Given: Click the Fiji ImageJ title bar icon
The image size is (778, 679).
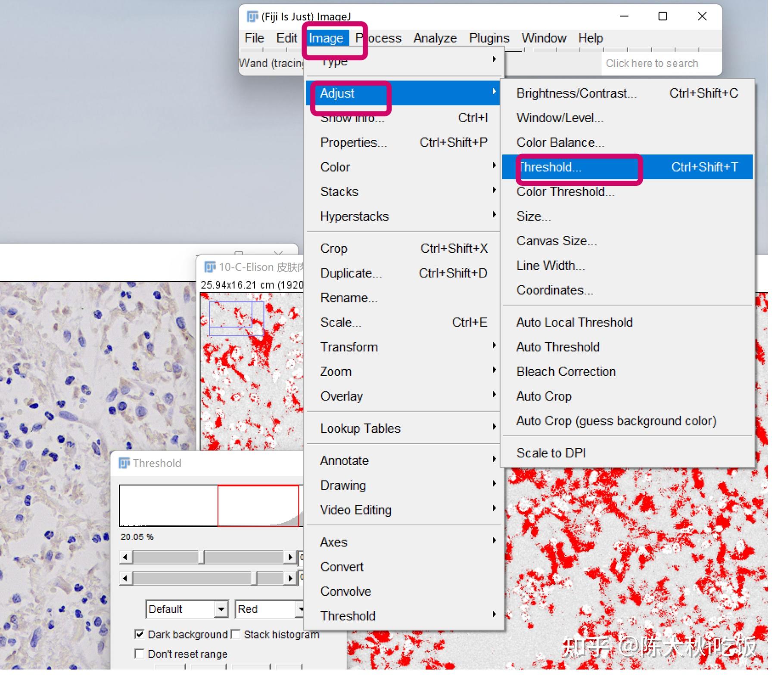Looking at the screenshot, I should click(x=252, y=17).
